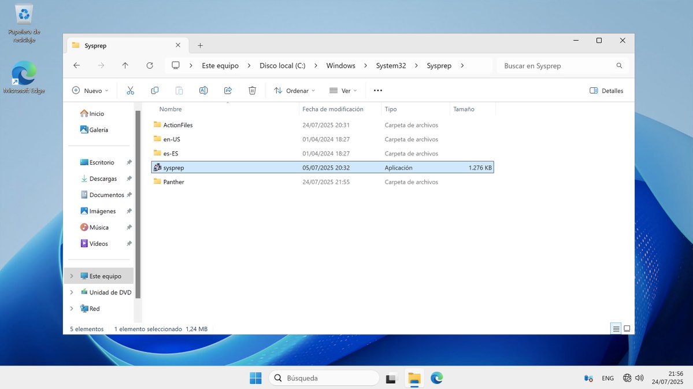Switch to details list view icon
The height and width of the screenshot is (389, 693).
click(616, 328)
